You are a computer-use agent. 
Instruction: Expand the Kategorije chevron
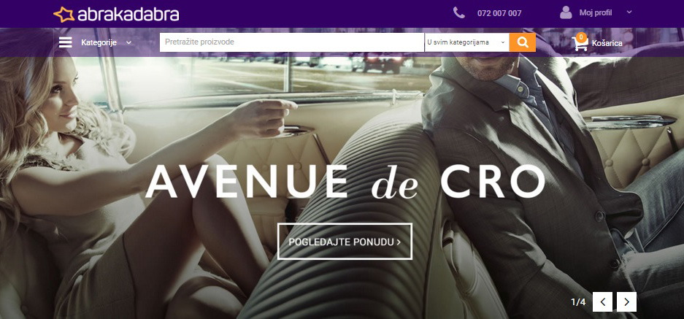pos(128,43)
